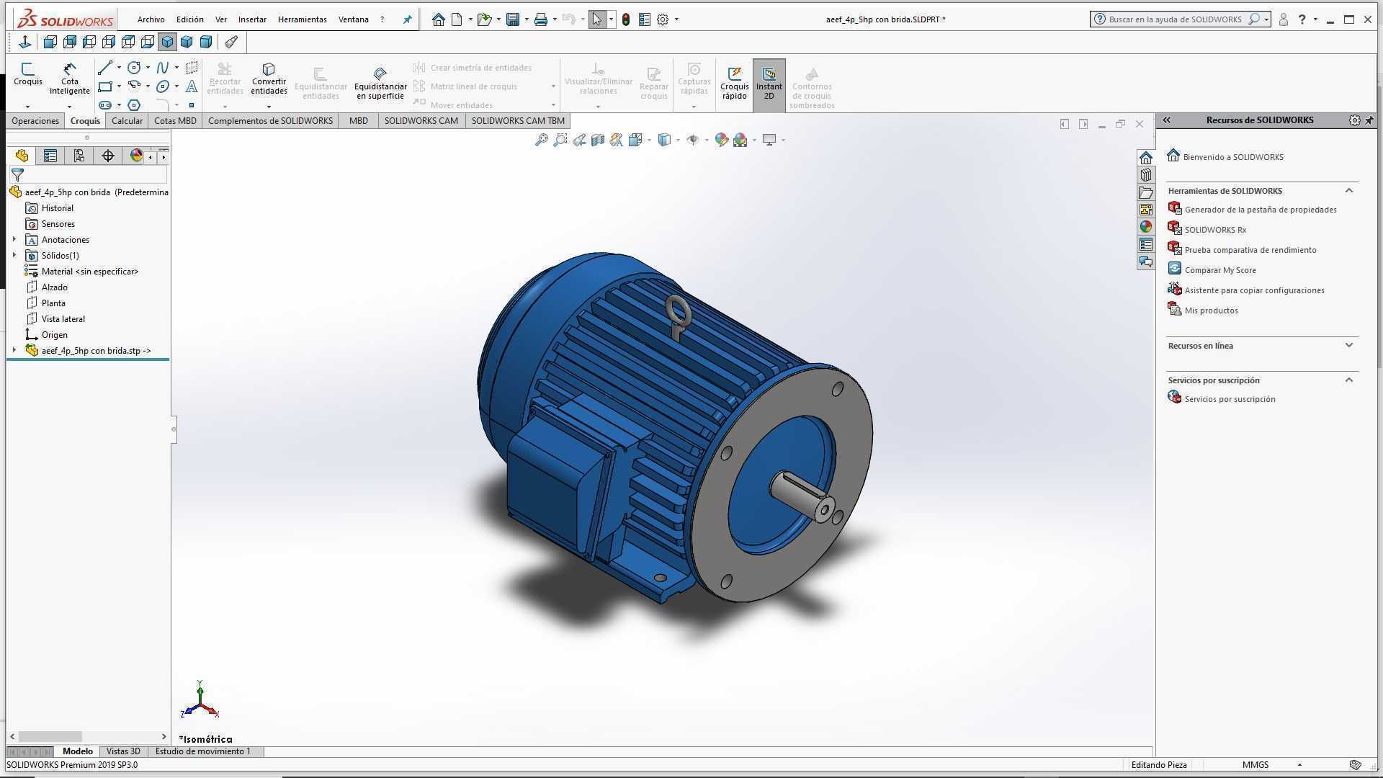Viewport: 1383px width, 778px height.
Task: Click in the SOLIDWORKS help search field
Action: [1174, 19]
